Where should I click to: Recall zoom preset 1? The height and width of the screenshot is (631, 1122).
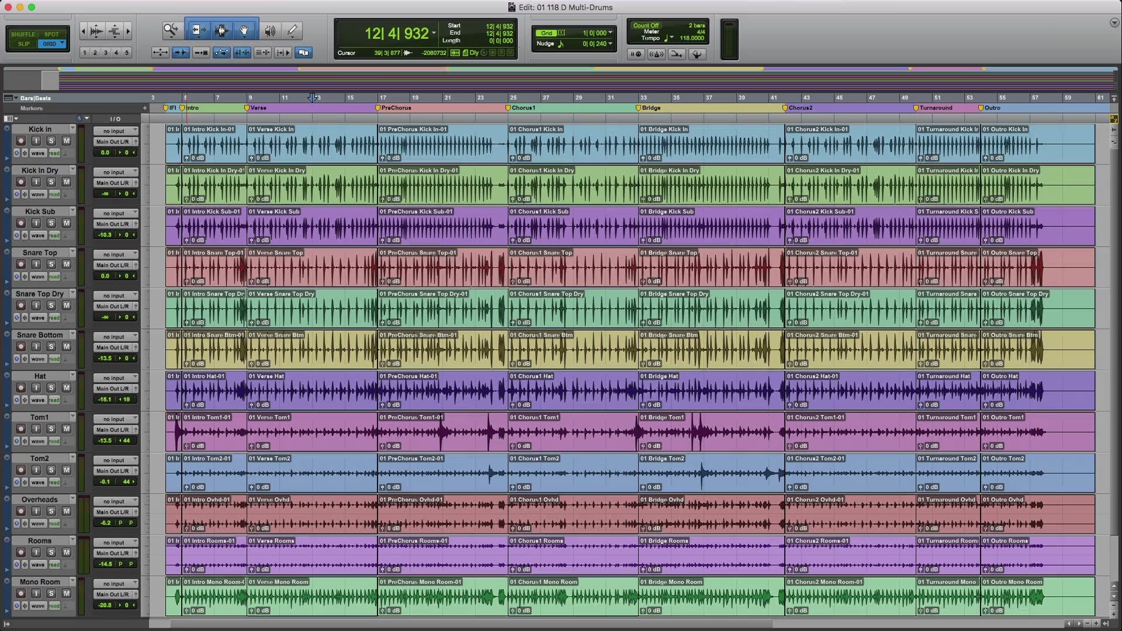tap(85, 53)
